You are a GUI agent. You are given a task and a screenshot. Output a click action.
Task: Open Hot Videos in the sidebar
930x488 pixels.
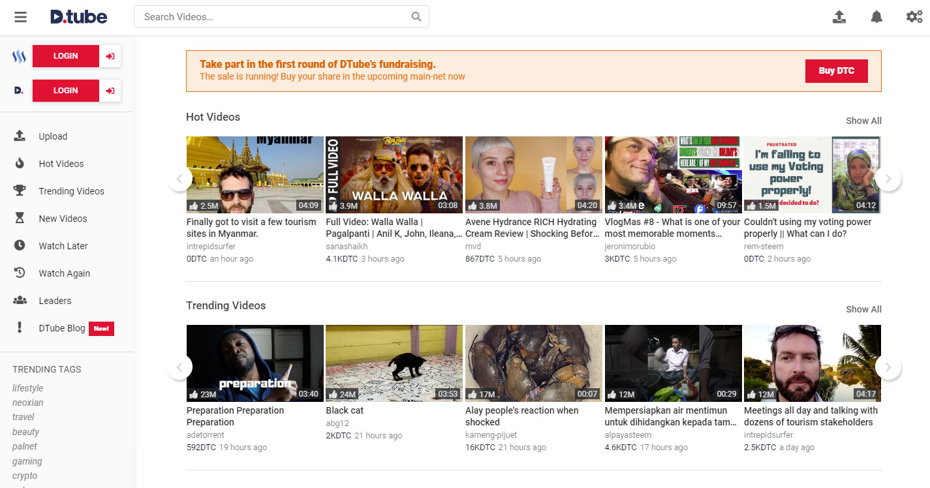tap(61, 164)
